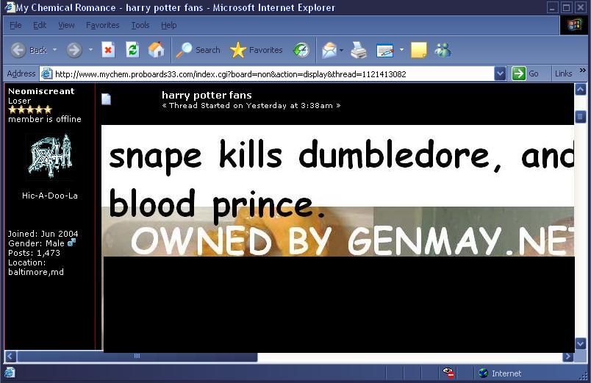Click the IE icon in title bar
This screenshot has height=383, width=591.
pos(10,7)
